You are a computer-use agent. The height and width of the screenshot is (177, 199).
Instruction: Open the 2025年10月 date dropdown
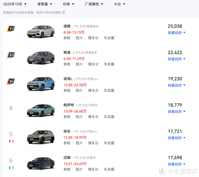click(15, 4)
